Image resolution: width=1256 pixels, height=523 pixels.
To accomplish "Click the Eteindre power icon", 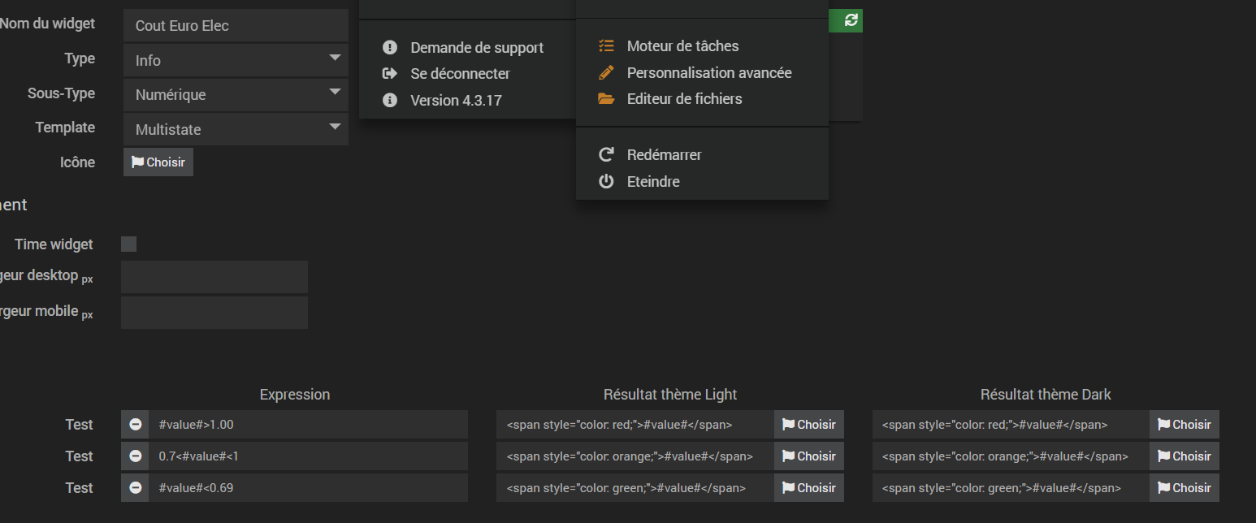I will [606, 182].
